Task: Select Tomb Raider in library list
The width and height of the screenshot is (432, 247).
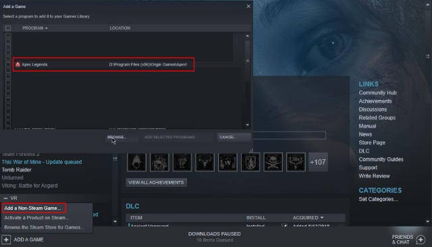Action: pos(16,169)
